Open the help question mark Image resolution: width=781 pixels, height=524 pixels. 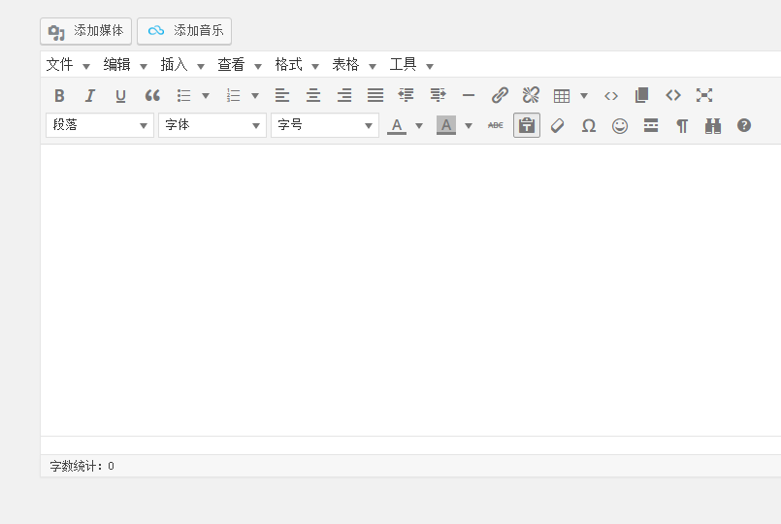(x=744, y=125)
